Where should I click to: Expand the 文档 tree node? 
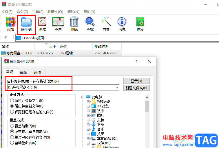tap(88, 120)
